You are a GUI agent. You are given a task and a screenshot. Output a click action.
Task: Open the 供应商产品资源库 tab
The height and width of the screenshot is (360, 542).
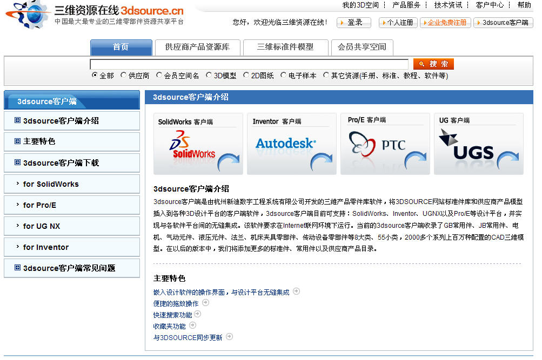pos(197,47)
